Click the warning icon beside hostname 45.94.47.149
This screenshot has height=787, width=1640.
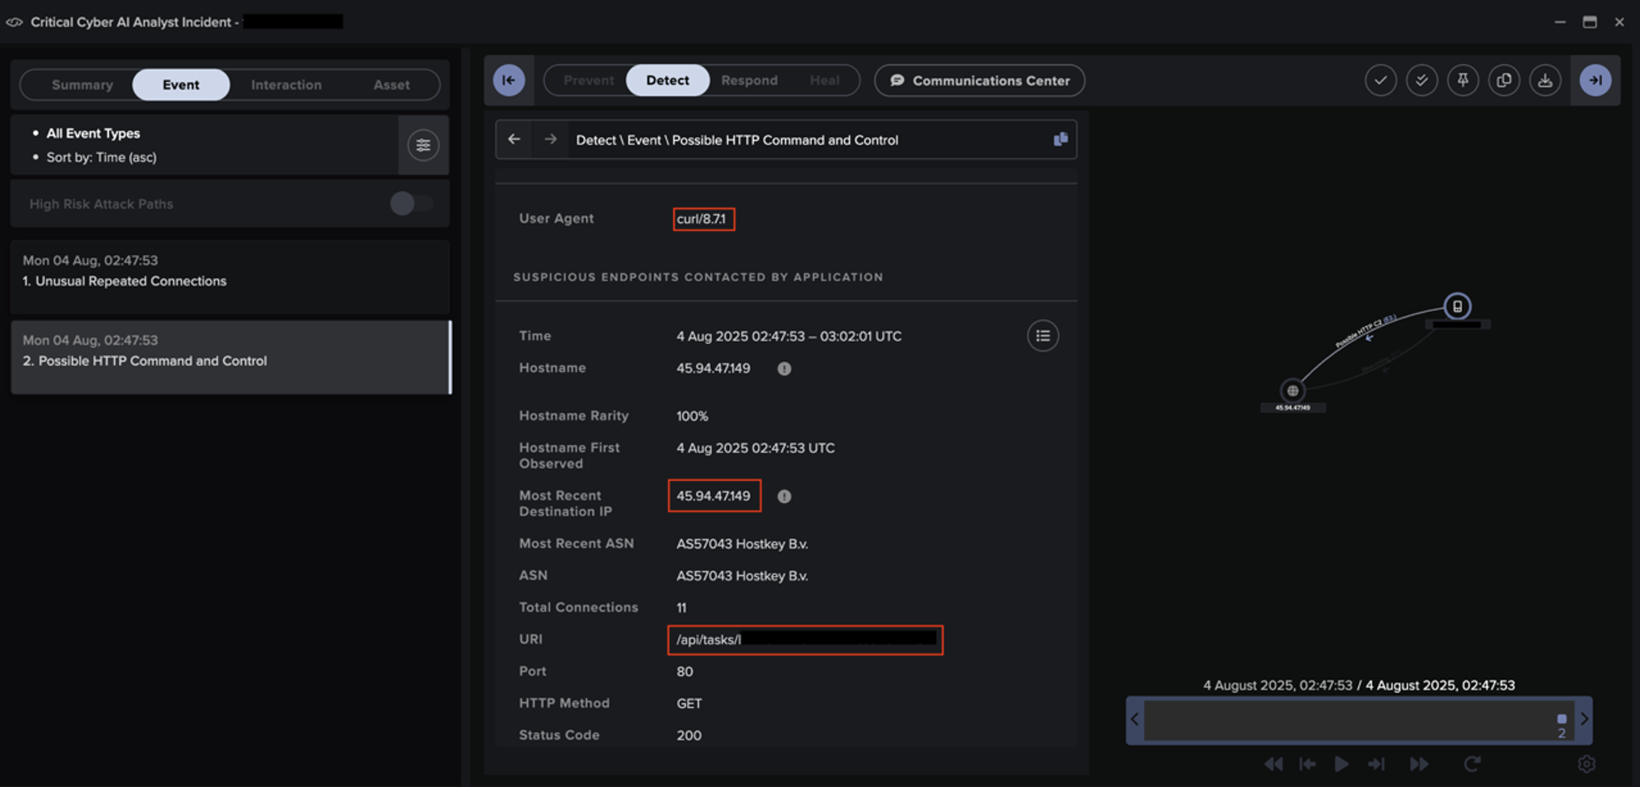point(783,368)
